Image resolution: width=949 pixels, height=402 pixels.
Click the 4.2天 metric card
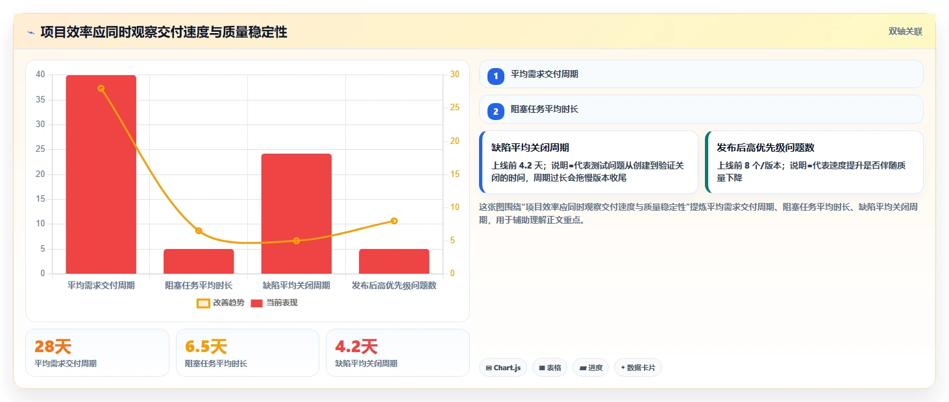398,353
